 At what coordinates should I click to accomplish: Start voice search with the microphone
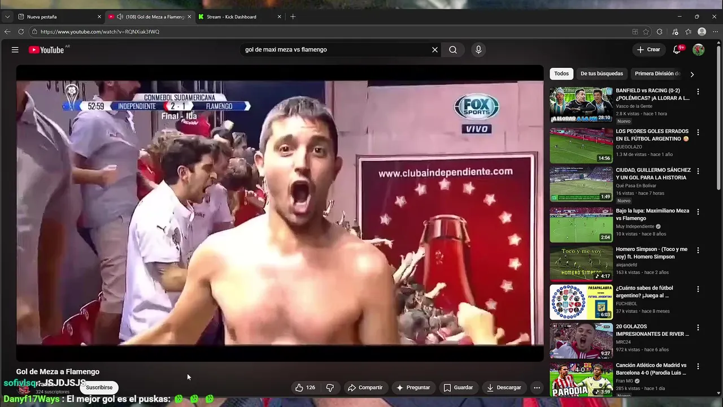tap(478, 50)
